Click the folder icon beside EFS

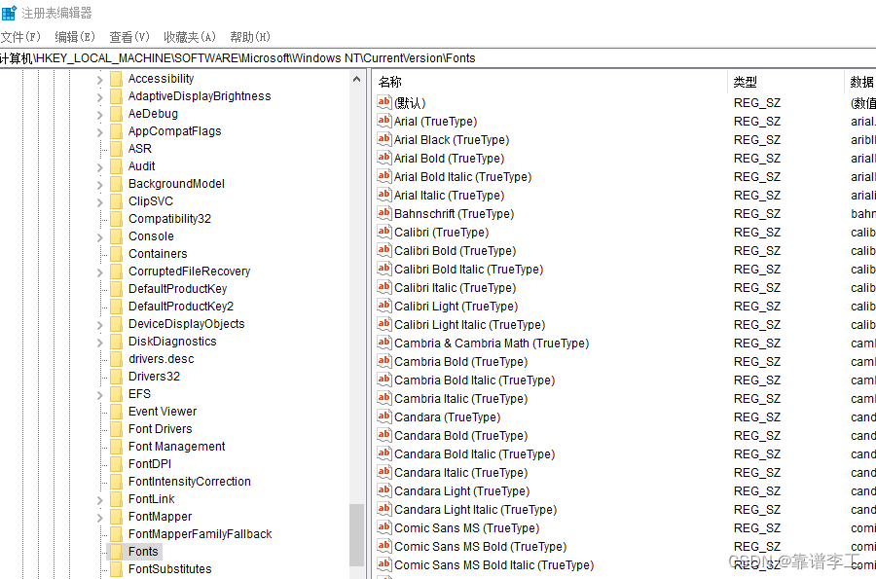(116, 394)
